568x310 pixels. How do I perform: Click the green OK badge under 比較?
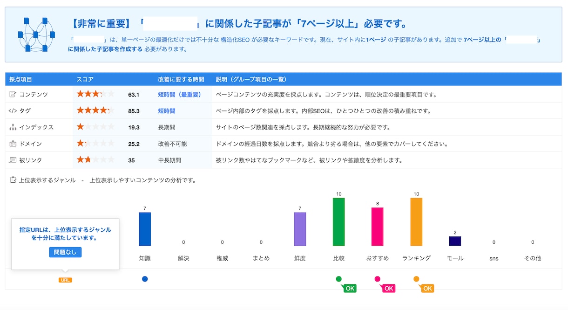(350, 289)
